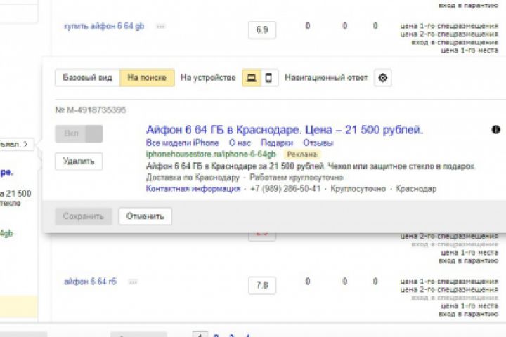Follow the 'Все модели iPhone' sitelink
506x337 pixels.
click(x=182, y=143)
